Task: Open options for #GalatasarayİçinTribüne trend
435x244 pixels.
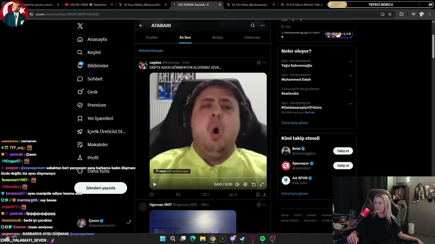Action: pos(351,104)
